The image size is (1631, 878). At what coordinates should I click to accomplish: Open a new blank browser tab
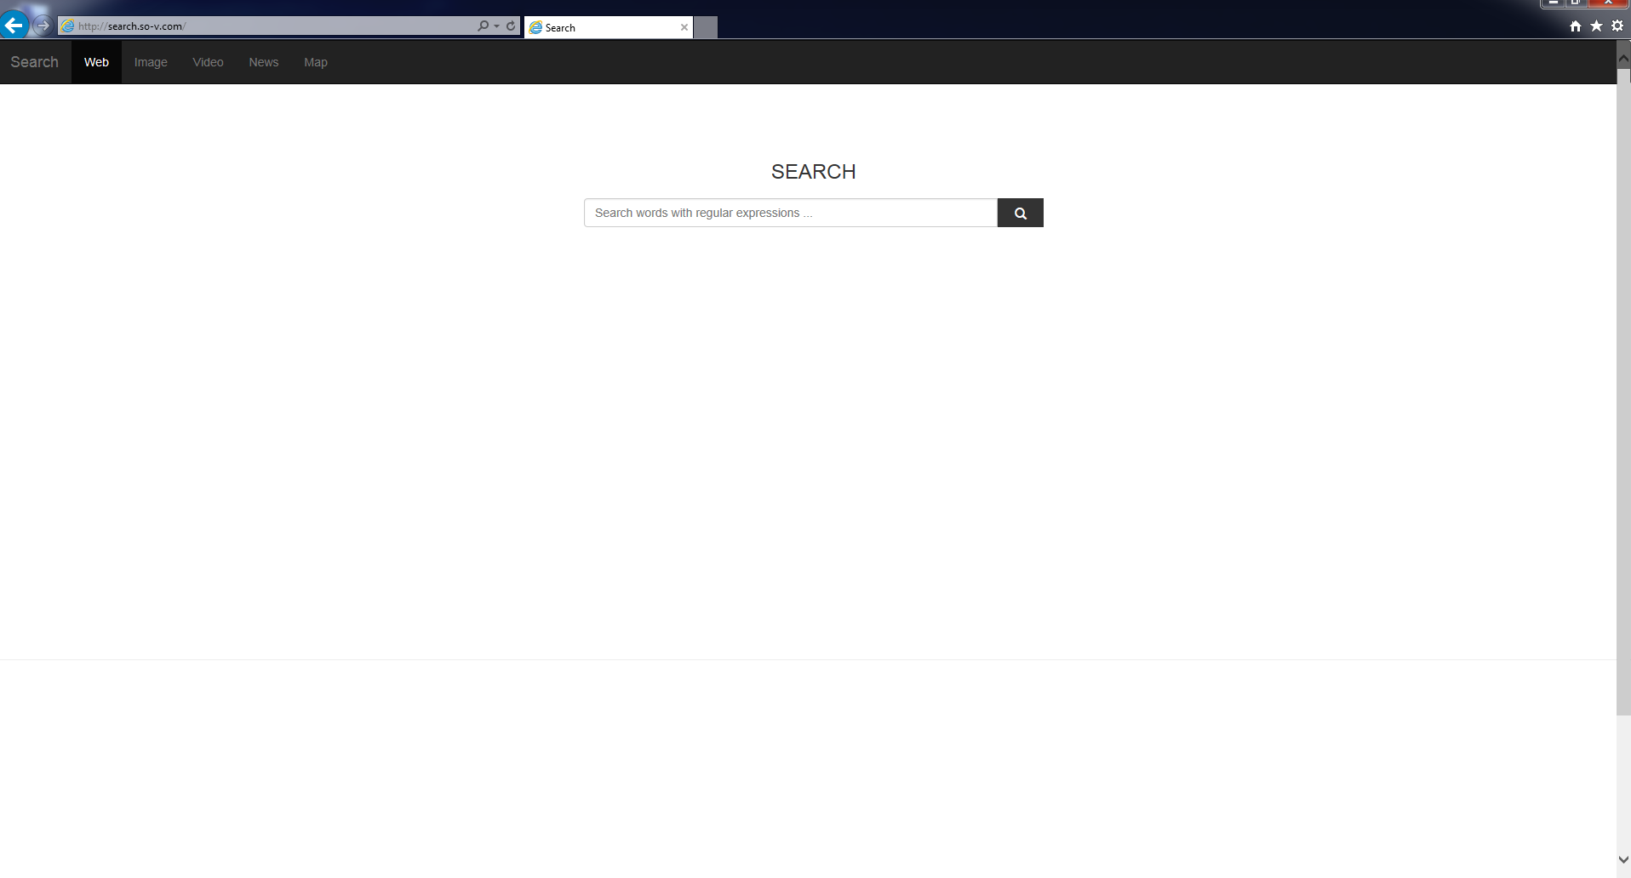coord(706,27)
